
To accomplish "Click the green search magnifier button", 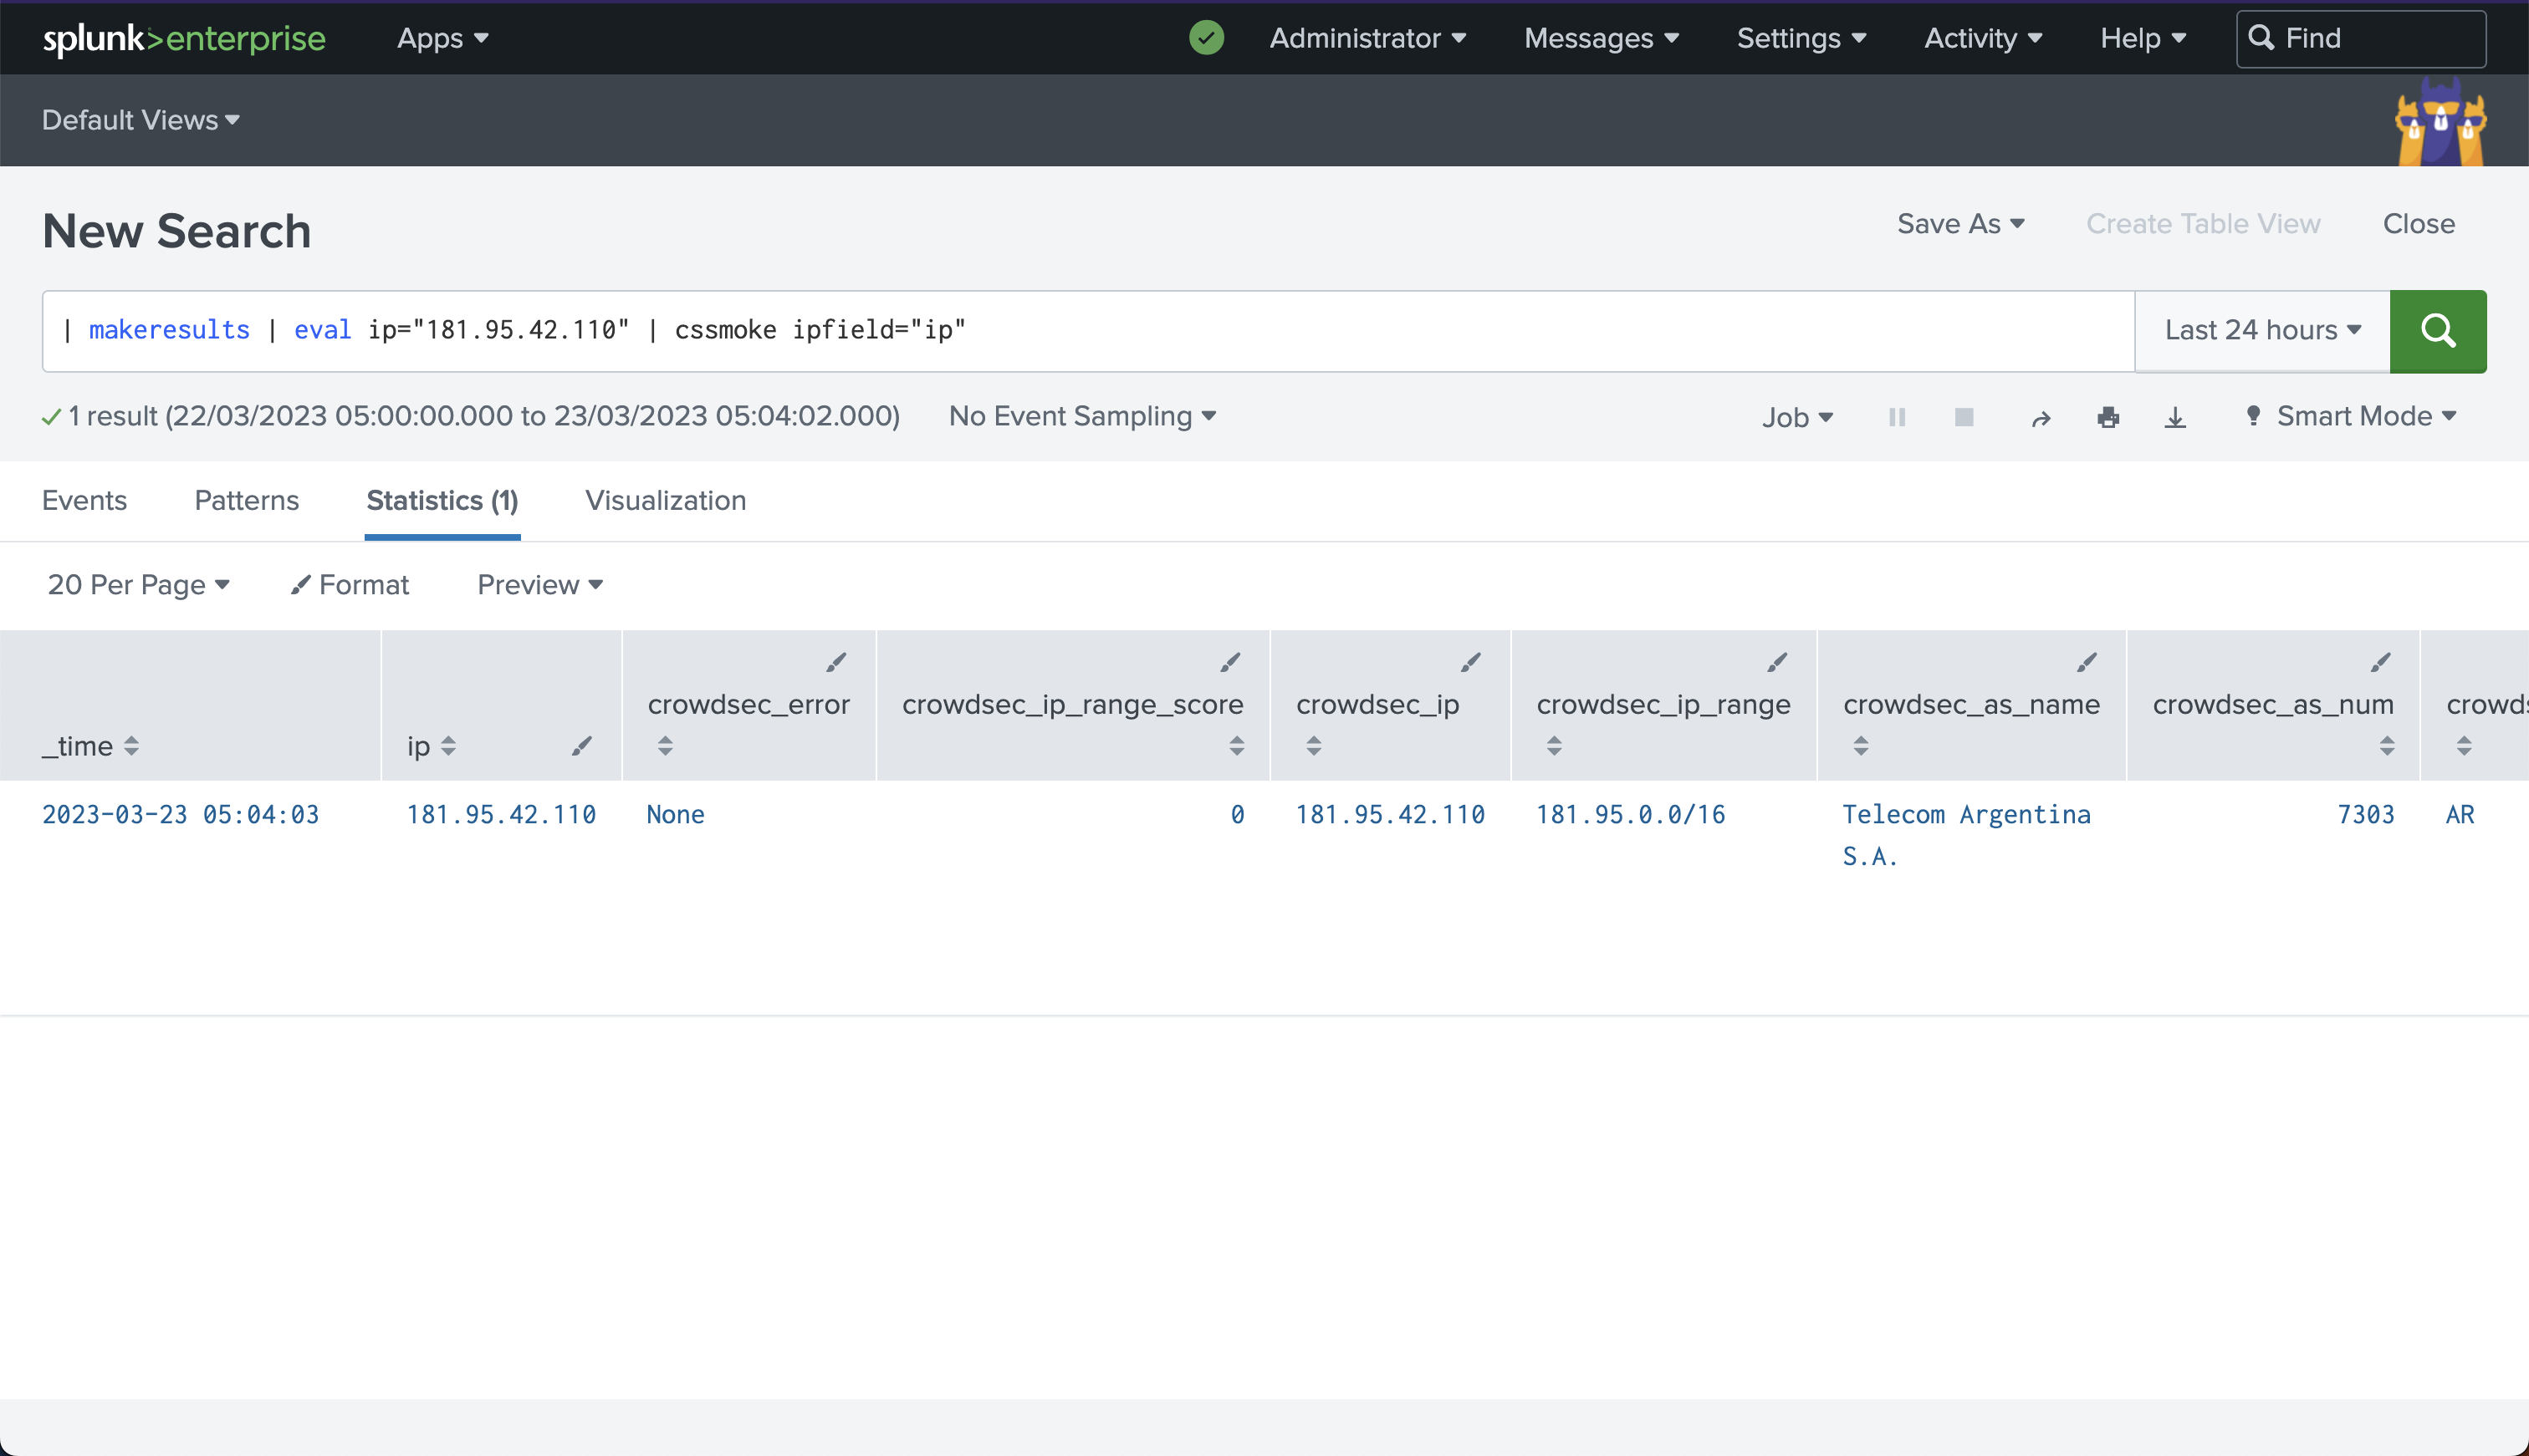I will [2437, 331].
